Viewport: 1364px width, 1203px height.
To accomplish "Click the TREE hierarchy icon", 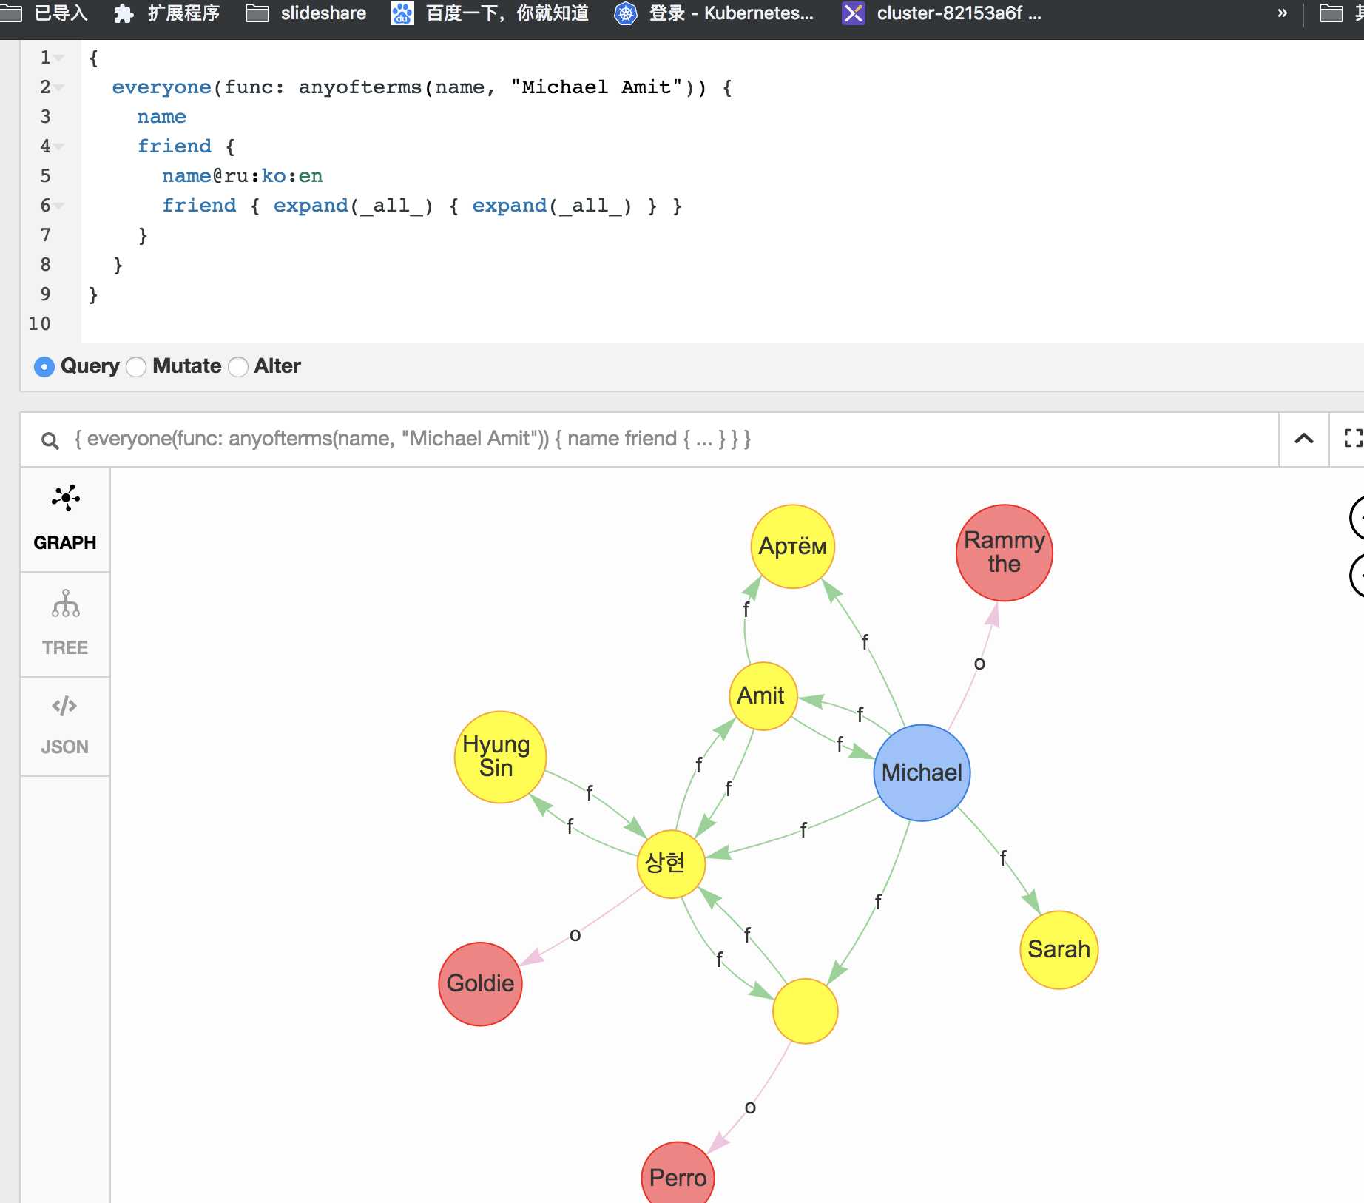I will [65, 604].
